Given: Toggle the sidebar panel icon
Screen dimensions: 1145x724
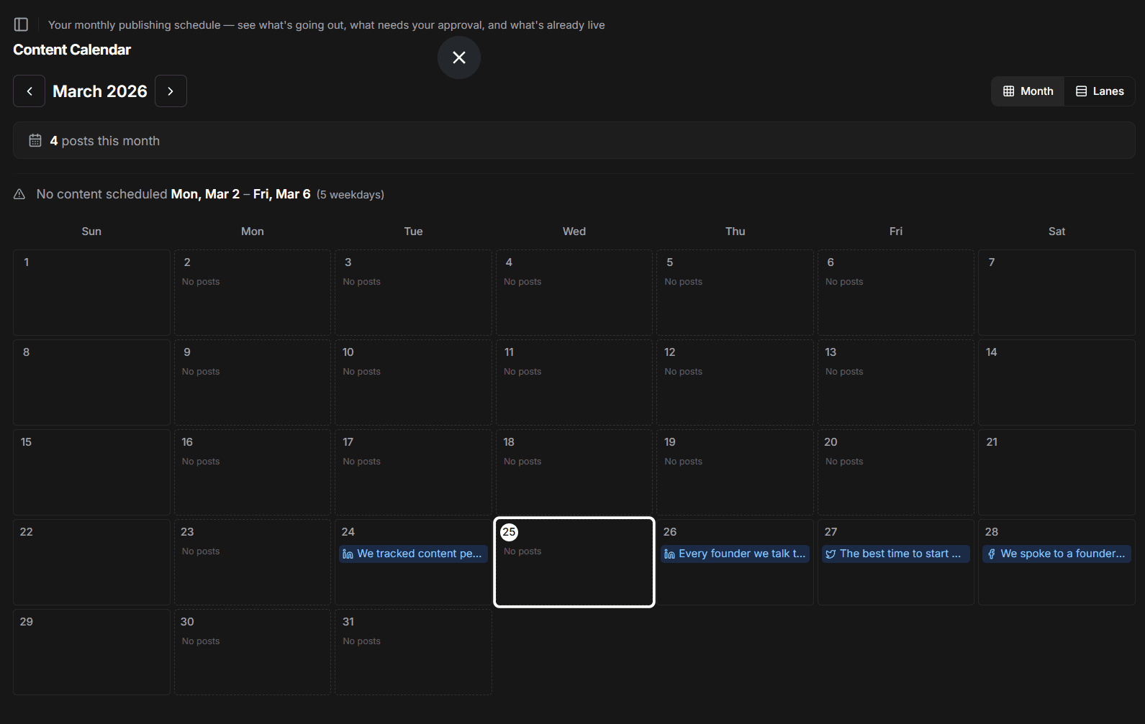Looking at the screenshot, I should pos(21,24).
